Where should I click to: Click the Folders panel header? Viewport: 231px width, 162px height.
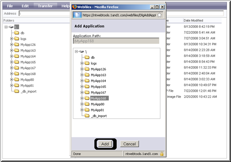(9, 20)
